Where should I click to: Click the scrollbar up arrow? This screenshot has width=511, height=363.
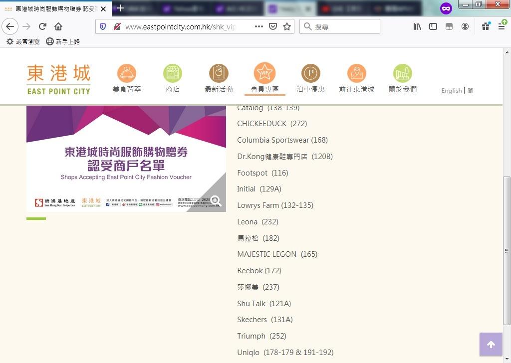[x=507, y=52]
